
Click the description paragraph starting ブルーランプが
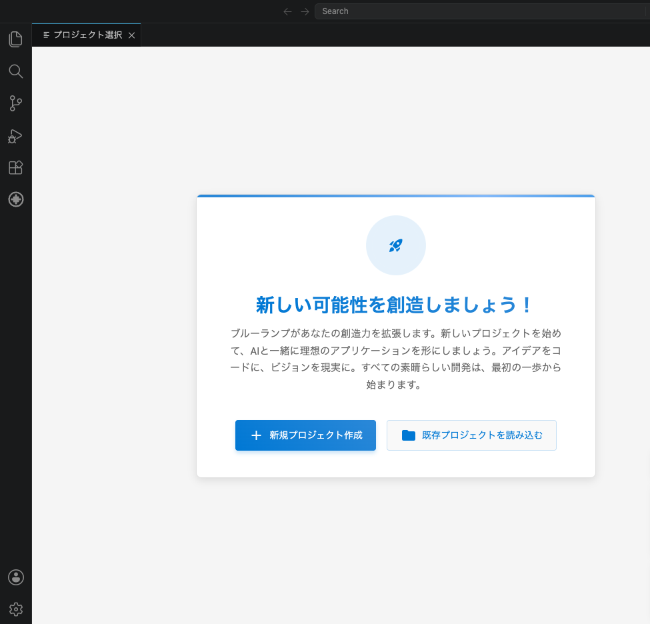(x=395, y=359)
